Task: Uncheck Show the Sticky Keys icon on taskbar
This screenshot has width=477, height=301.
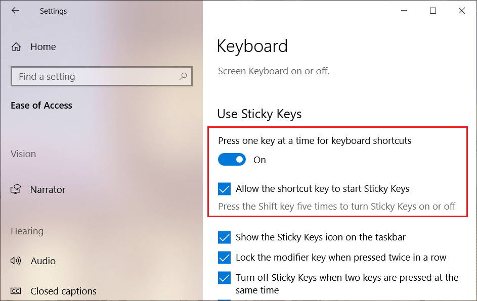Action: (224, 237)
